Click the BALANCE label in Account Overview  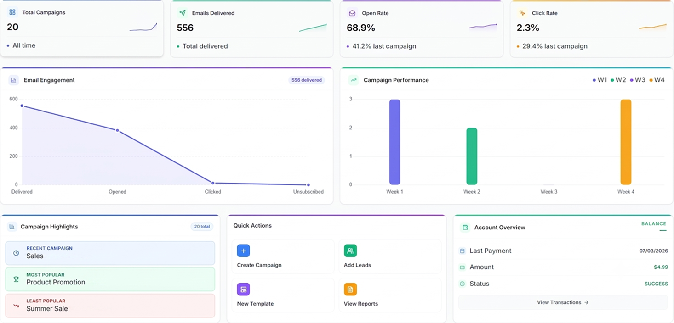click(x=654, y=224)
